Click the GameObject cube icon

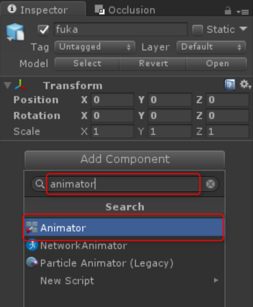pos(15,32)
